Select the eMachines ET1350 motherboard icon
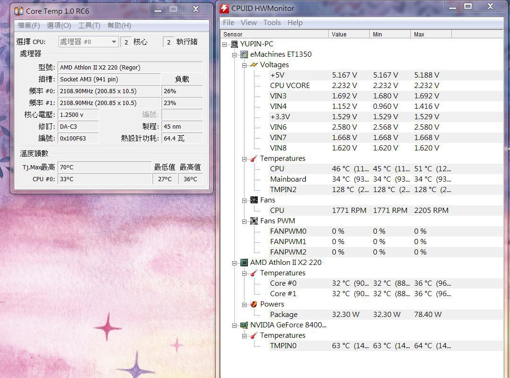The height and width of the screenshot is (378, 510). (x=244, y=54)
